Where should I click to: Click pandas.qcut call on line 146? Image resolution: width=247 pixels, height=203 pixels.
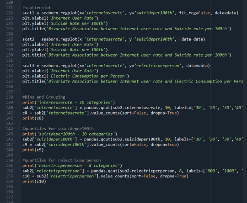click(163, 140)
